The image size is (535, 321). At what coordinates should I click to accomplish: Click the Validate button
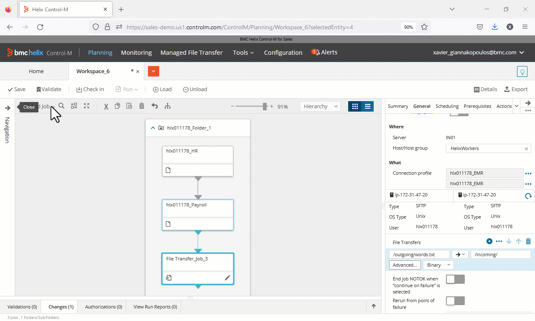(x=49, y=89)
